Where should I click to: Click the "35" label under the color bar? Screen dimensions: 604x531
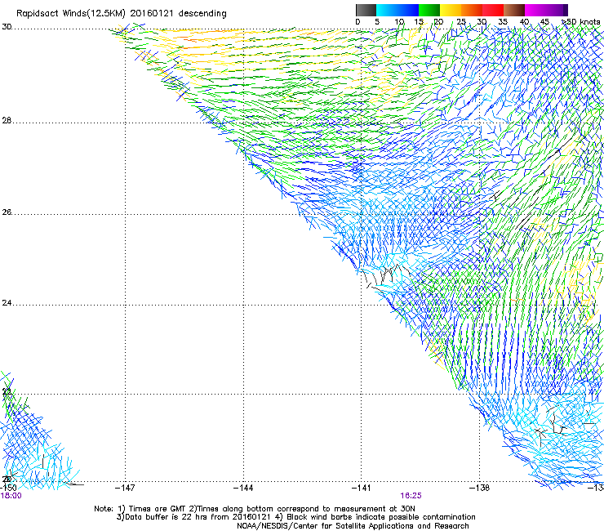point(503,22)
